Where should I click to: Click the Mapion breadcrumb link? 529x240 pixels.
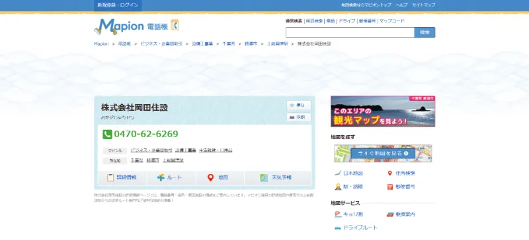[101, 44]
